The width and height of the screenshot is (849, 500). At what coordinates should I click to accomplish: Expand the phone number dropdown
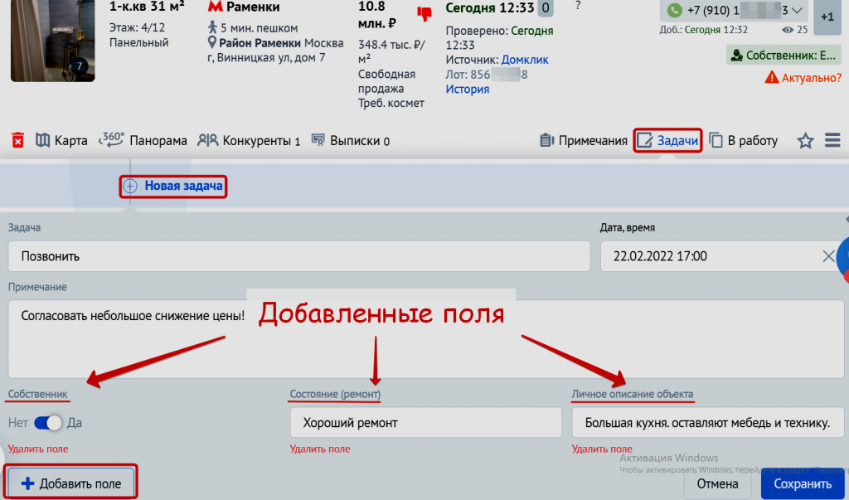[797, 11]
